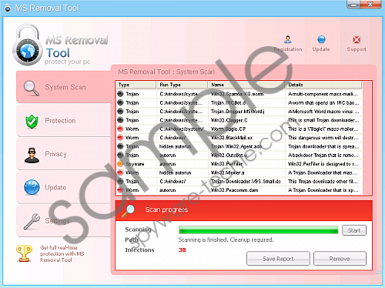The height and width of the screenshot is (288, 385).
Task: Click the Save Report button
Action: (x=278, y=259)
